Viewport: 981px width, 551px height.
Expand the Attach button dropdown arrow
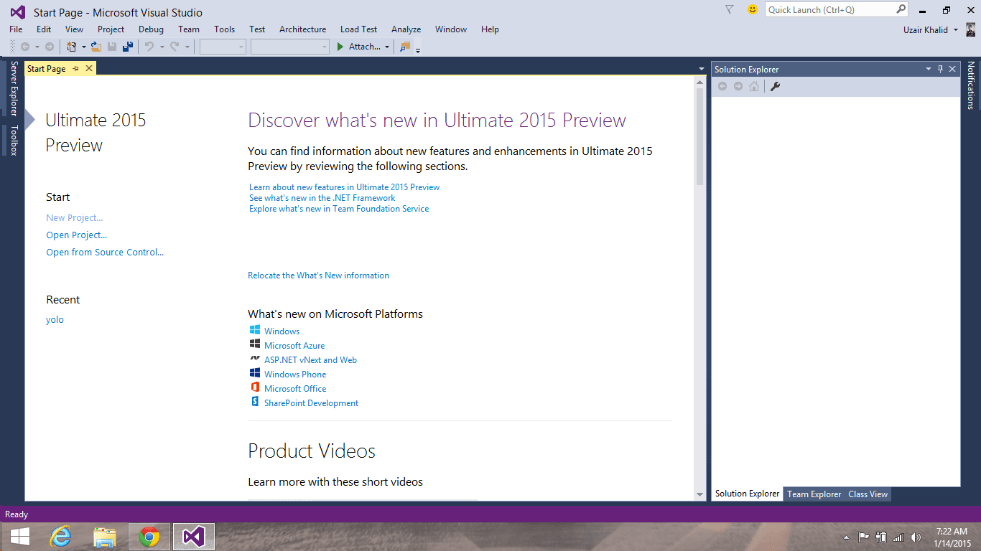click(x=387, y=47)
